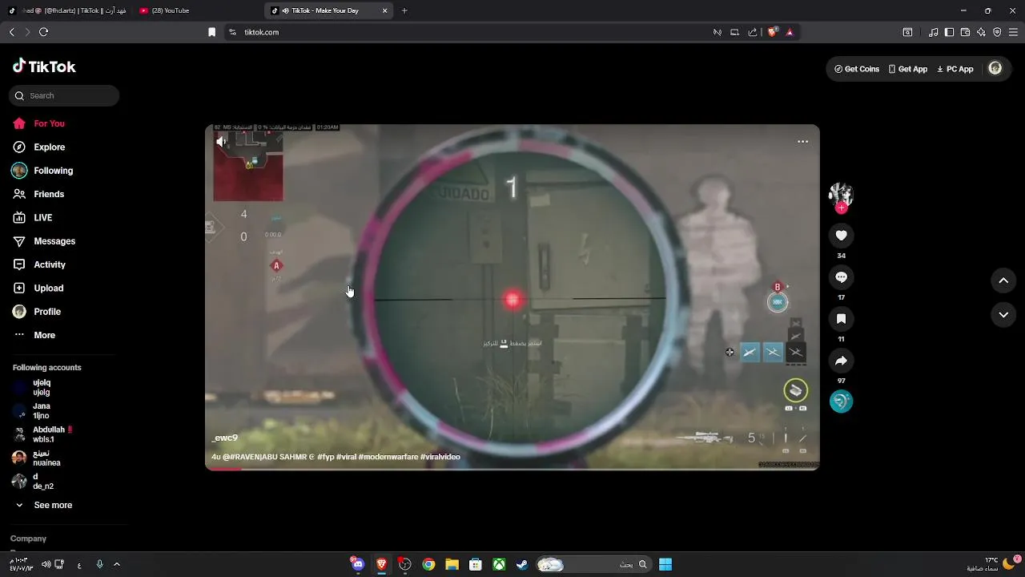Seek the video using the red progress bar
Image resolution: width=1025 pixels, height=577 pixels.
tap(512, 469)
